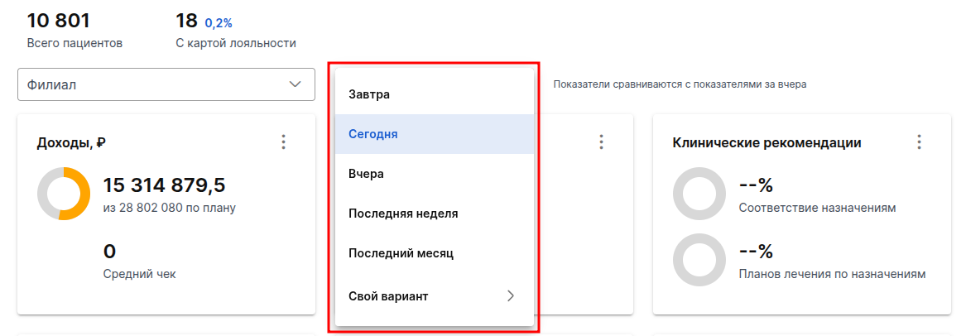966x336 pixels.
Task: Pick Последний месяц option
Action: 435,253
